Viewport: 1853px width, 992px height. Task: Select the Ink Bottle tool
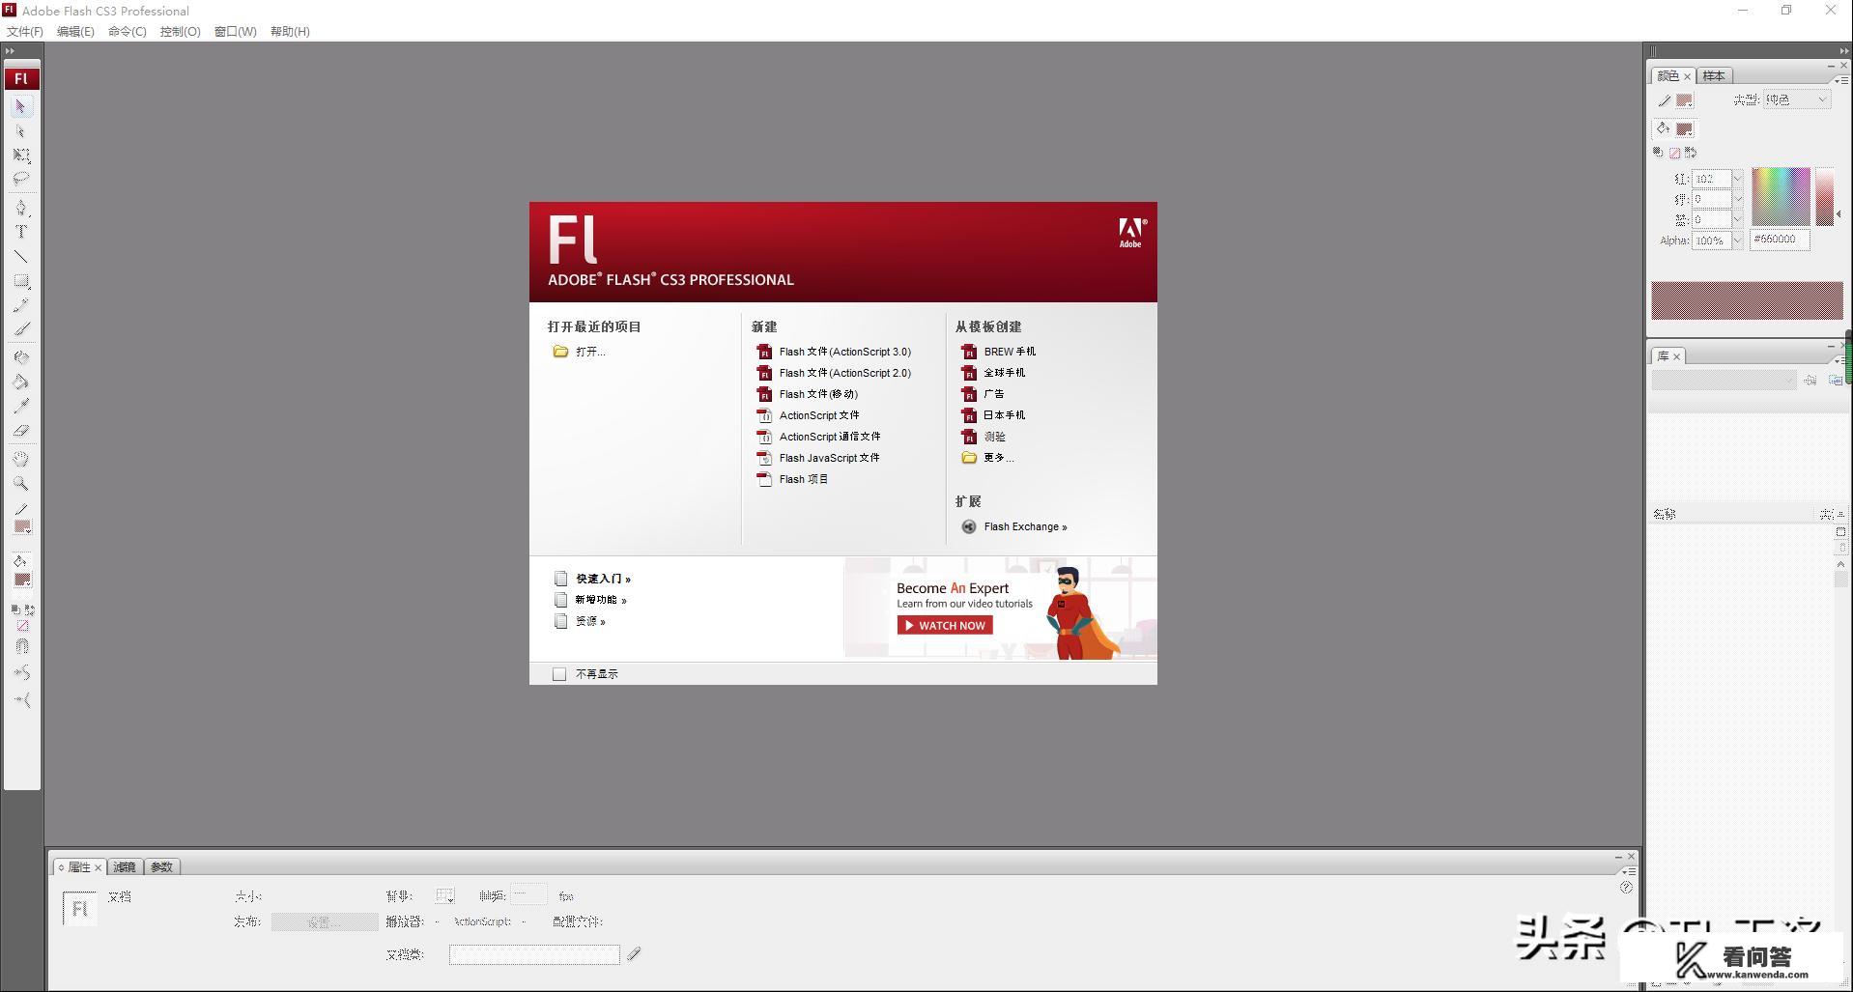(20, 357)
